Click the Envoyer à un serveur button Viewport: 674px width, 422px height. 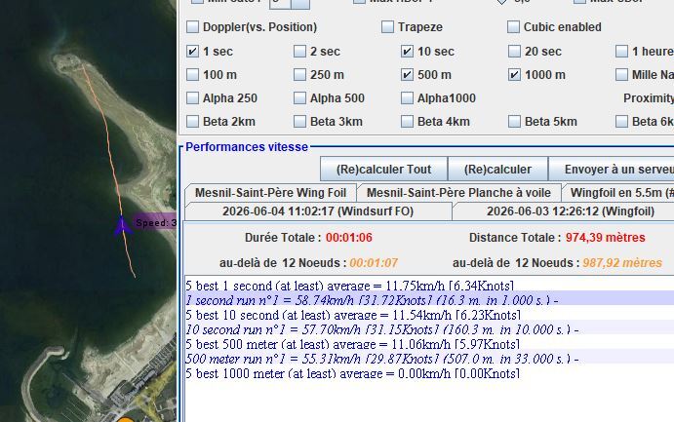(612, 170)
